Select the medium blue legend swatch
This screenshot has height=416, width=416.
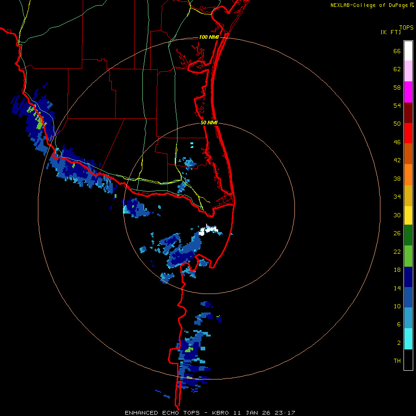pyautogui.click(x=408, y=297)
